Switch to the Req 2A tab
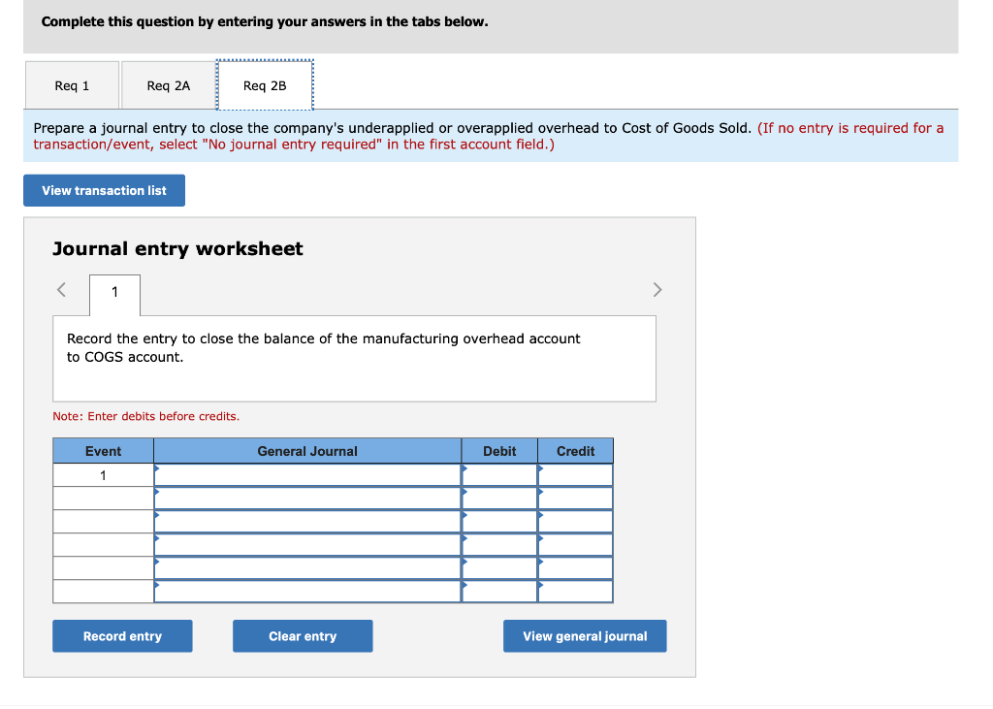The width and height of the screenshot is (993, 709). (167, 84)
